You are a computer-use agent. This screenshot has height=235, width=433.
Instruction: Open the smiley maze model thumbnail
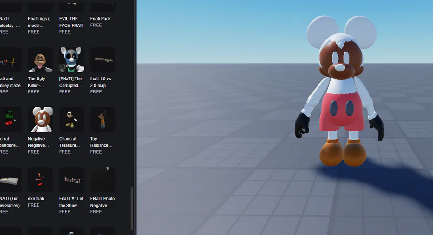[x=10, y=60]
